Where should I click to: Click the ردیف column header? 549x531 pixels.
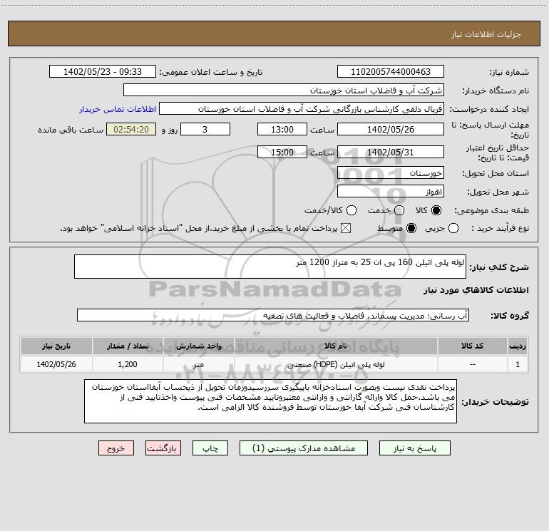[x=518, y=346]
